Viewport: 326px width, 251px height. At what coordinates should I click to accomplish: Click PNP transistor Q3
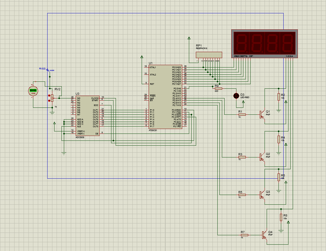tap(262, 195)
